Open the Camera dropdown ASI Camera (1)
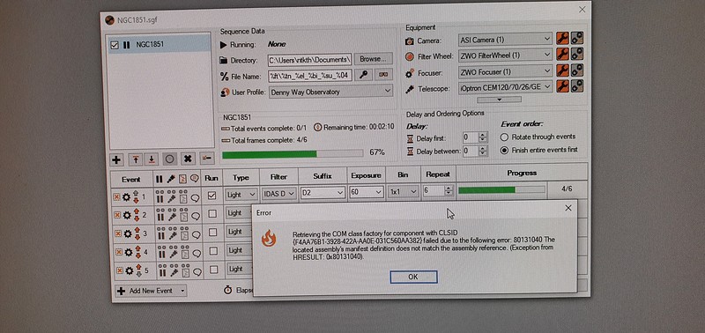 click(x=505, y=40)
